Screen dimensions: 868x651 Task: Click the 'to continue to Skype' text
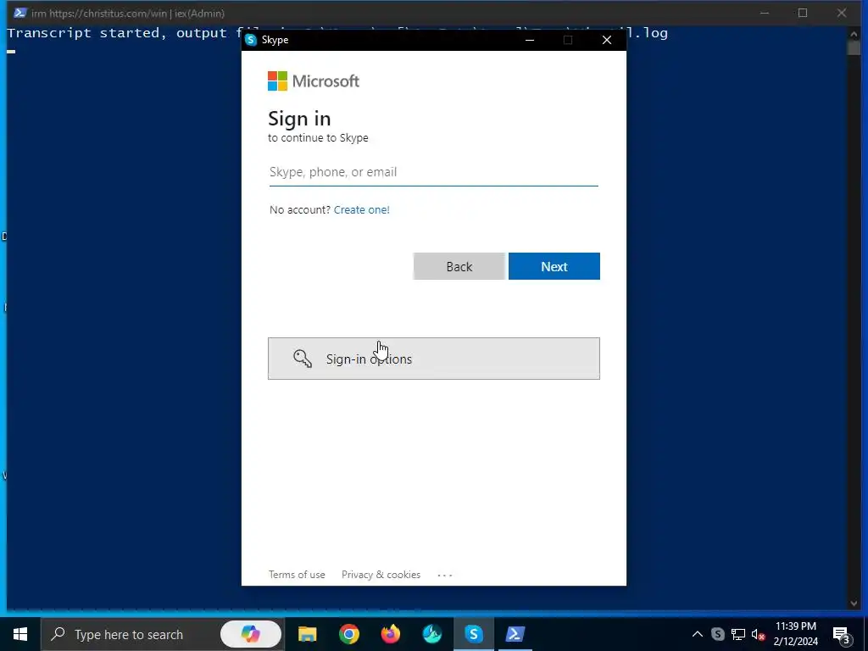(319, 138)
